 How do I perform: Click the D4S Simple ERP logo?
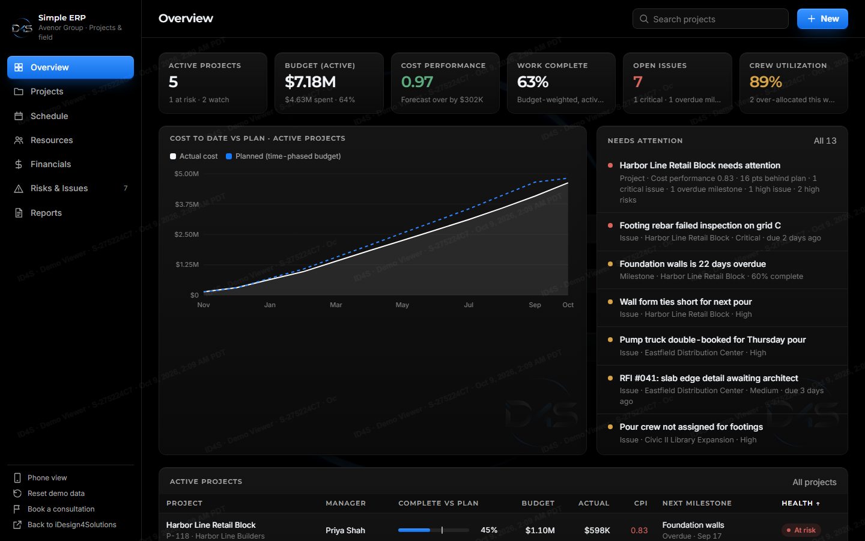(22, 28)
